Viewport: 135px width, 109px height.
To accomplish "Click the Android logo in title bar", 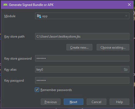I will (x=5, y=5).
